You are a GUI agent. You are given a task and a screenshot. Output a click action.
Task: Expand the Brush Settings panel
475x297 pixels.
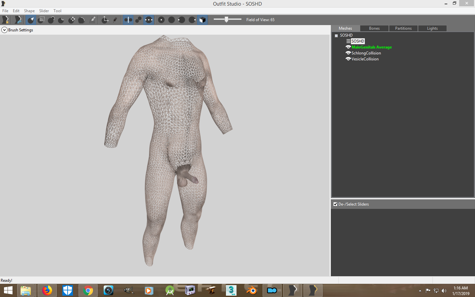tap(4, 30)
